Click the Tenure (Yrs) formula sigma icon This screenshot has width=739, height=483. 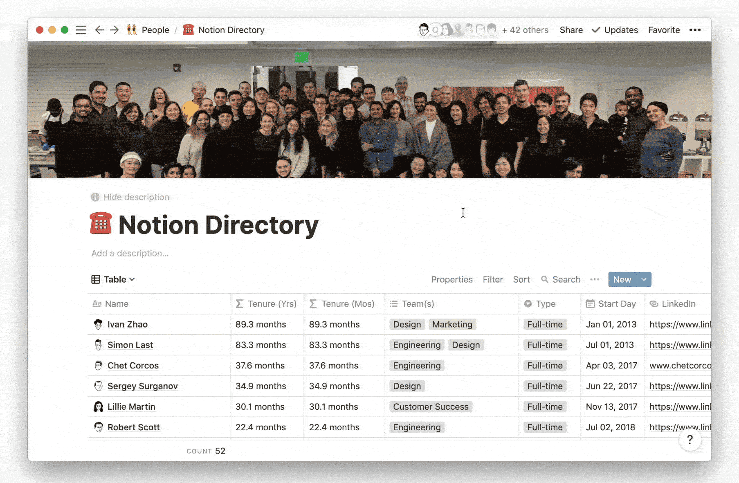pos(239,304)
